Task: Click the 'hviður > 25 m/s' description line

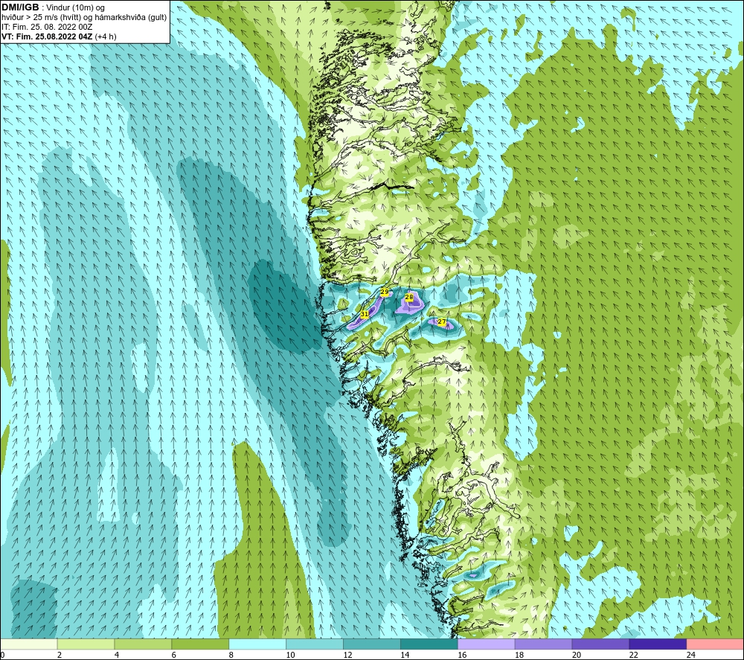Action: pyautogui.click(x=84, y=18)
